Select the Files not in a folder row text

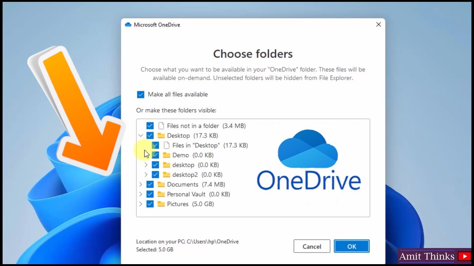206,126
